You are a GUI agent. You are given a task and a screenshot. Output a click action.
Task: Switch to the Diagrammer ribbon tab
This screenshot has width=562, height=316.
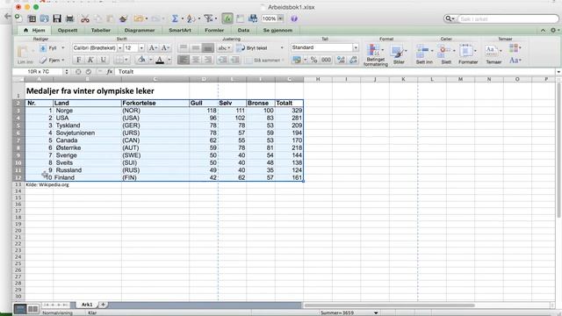click(x=140, y=31)
